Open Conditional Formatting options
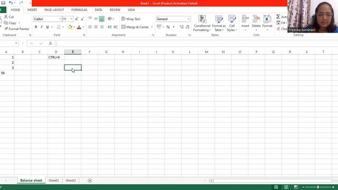This screenshot has height=190, width=338. [x=202, y=23]
